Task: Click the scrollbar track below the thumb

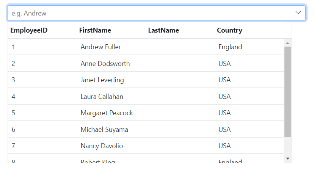Action: tap(287, 146)
